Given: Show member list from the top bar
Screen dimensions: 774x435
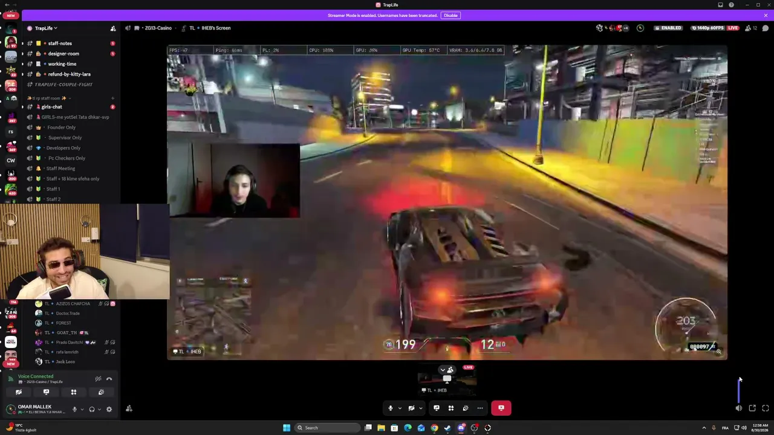Looking at the screenshot, I should [x=750, y=28].
